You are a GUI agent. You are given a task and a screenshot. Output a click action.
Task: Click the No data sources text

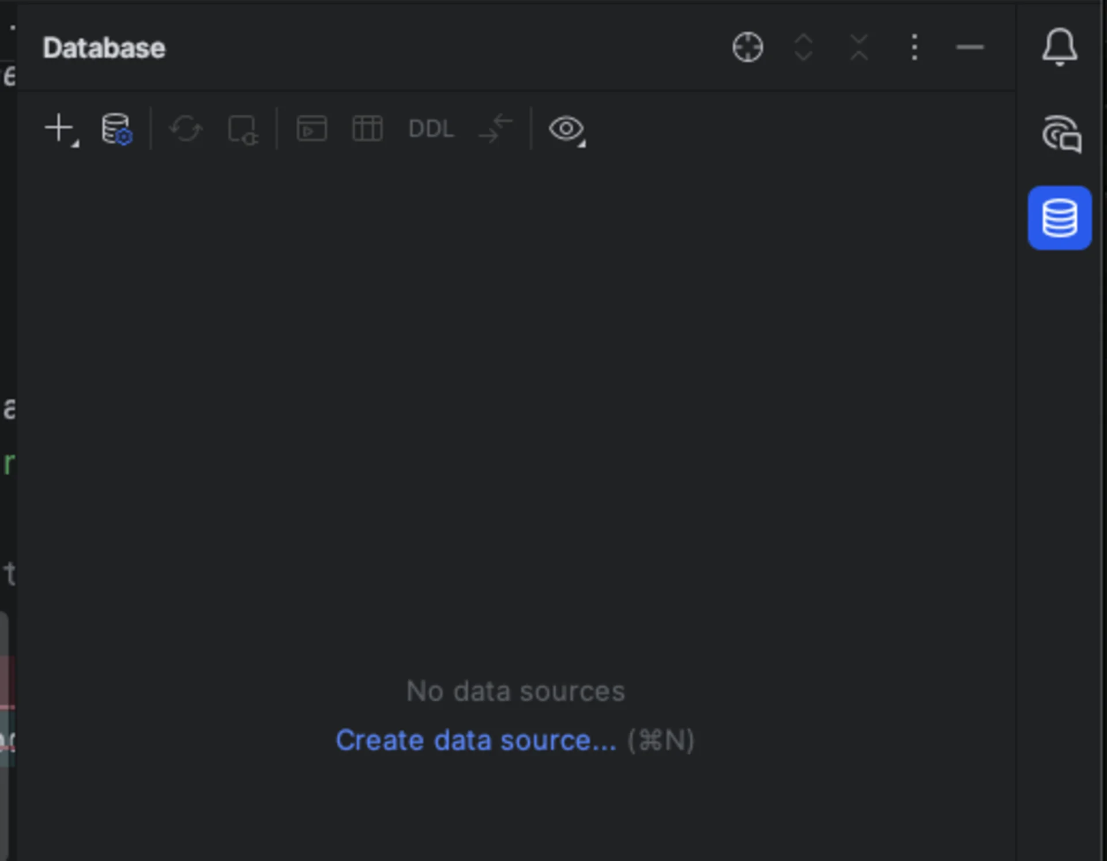tap(515, 691)
